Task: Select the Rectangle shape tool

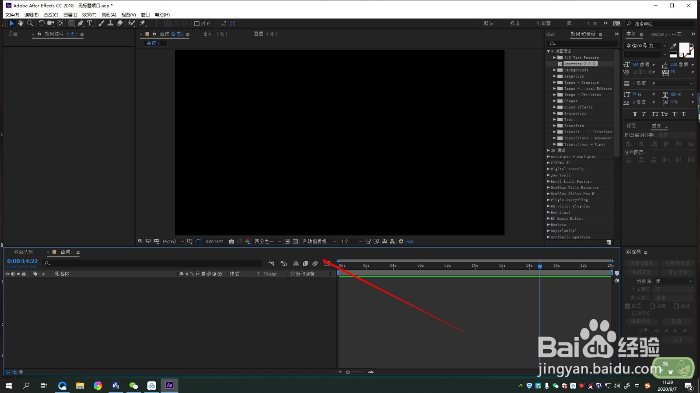Action: tap(71, 23)
